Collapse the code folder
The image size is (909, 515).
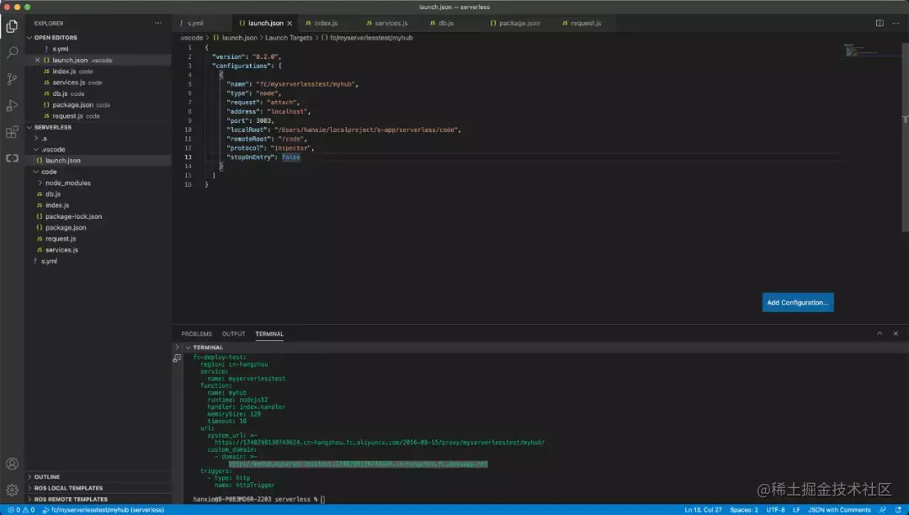point(36,172)
